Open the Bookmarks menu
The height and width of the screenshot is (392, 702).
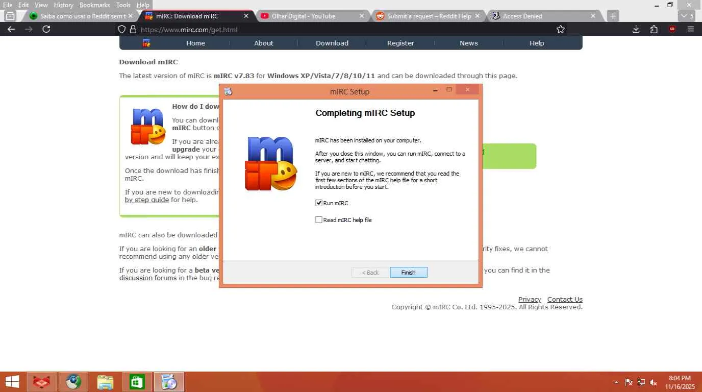click(95, 5)
